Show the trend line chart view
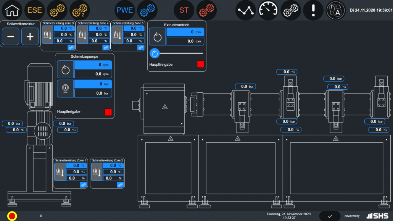 tap(246, 10)
